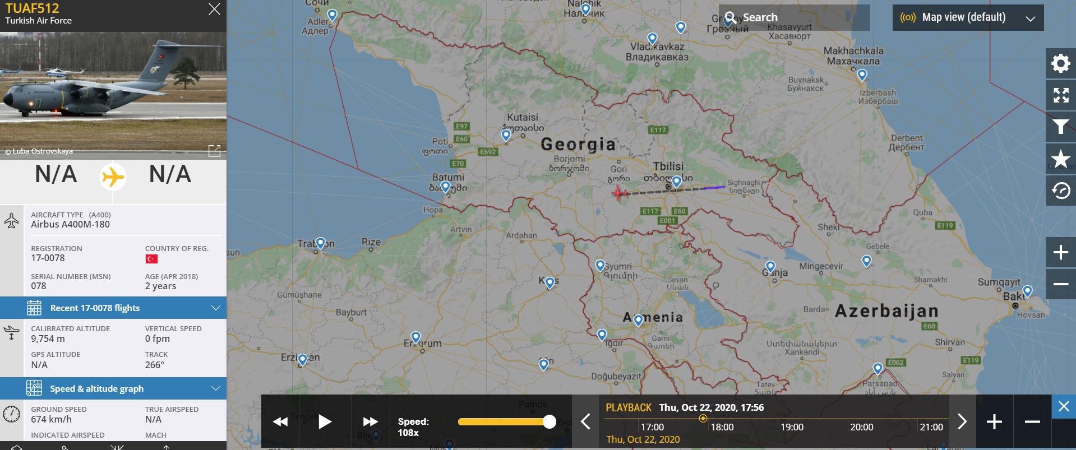Click the Turkish flag icon
1076x450 pixels.
point(151,259)
